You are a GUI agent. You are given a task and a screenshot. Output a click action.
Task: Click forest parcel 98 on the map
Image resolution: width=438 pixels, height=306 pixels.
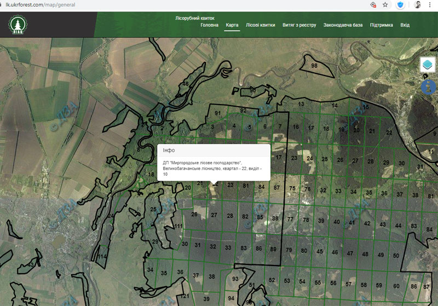(x=314, y=66)
